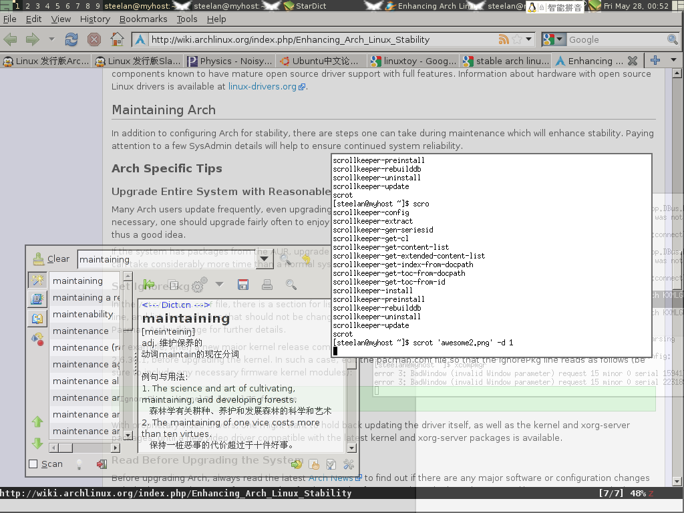Open Firefox home page
Screen dimensions: 684x513
[117, 39]
